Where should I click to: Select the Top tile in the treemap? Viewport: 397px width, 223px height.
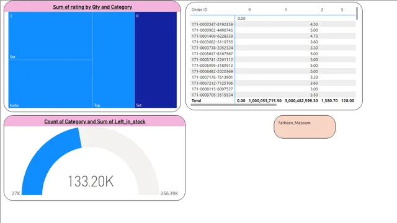click(114, 60)
